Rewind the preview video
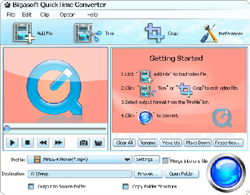 tap(43, 143)
